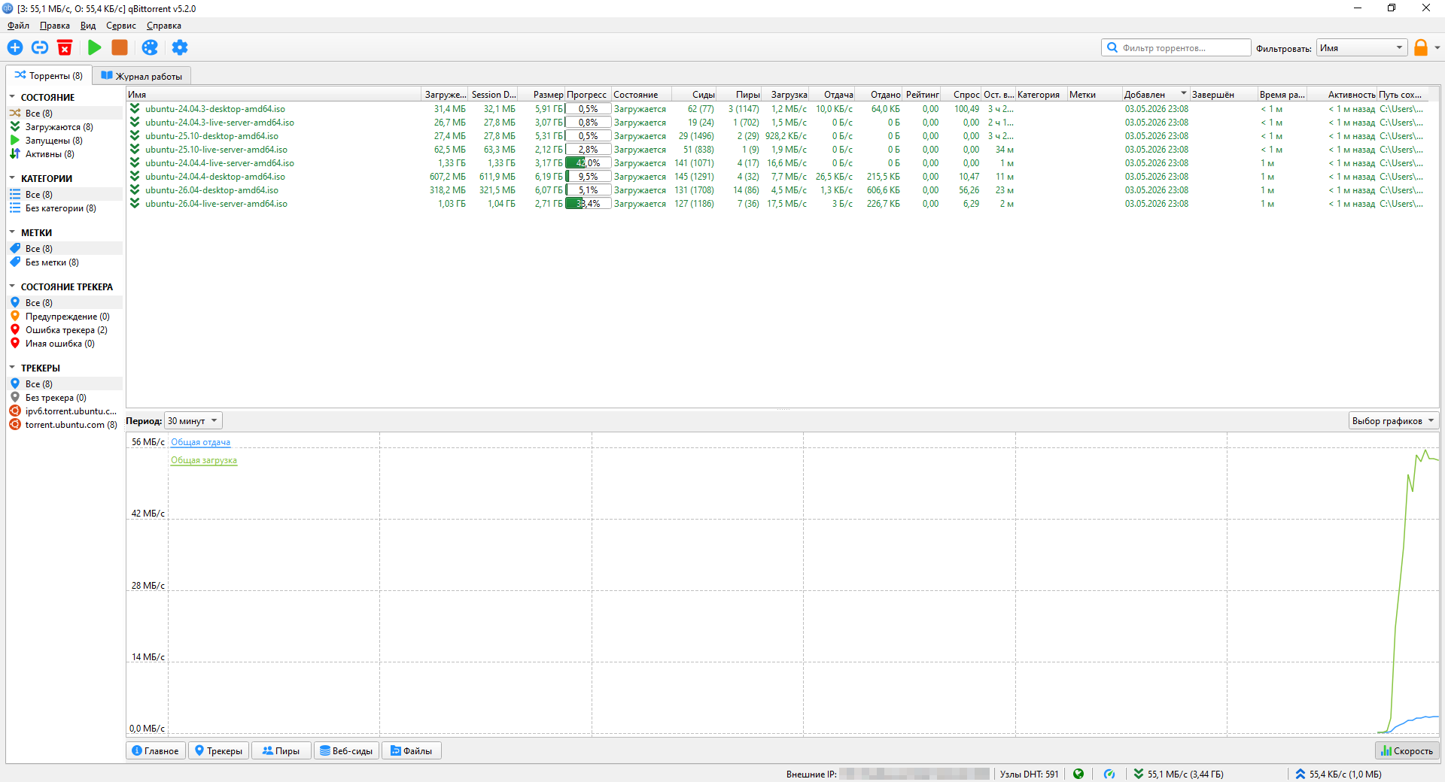The width and height of the screenshot is (1445, 782).
Task: Click the Файлы button
Action: tap(412, 750)
